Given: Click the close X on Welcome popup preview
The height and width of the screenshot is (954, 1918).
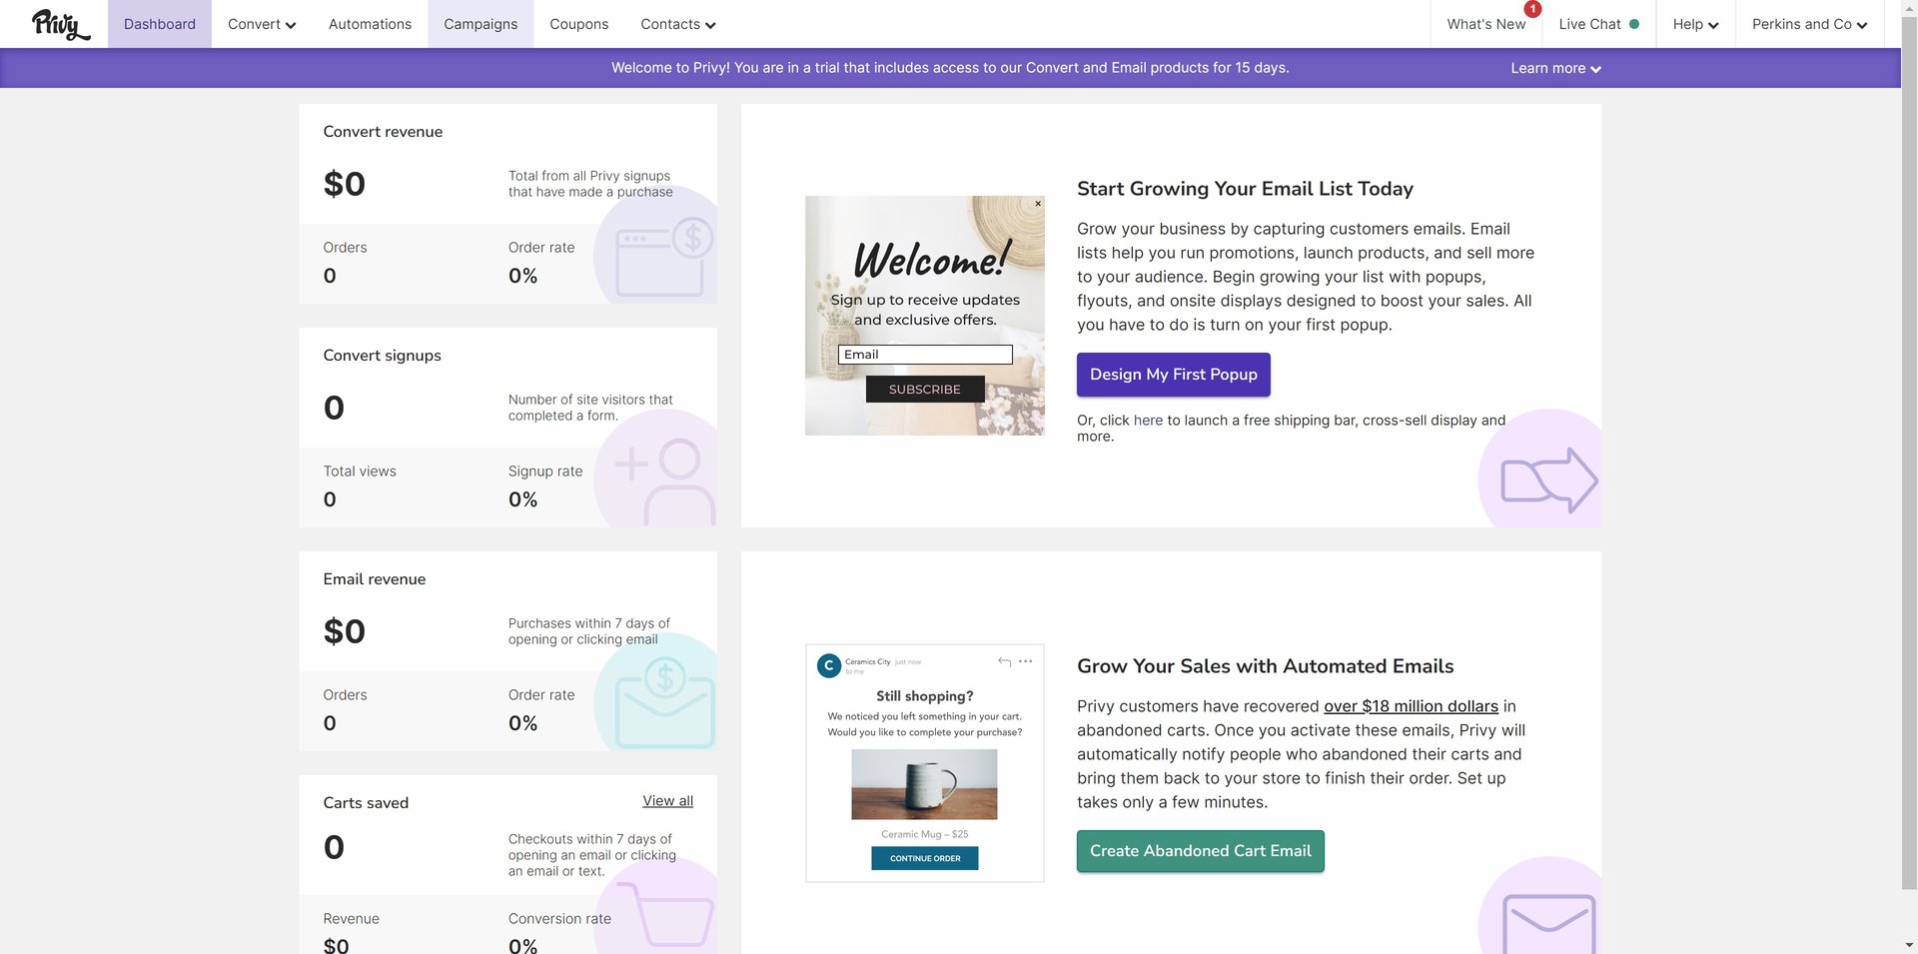Looking at the screenshot, I should pos(1038,204).
